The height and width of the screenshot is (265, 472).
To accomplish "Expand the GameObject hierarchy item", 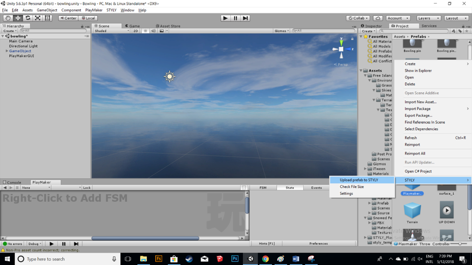I will pos(7,51).
